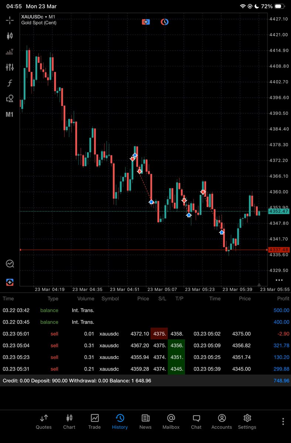This screenshot has width=291, height=443.
Task: Select the 4372.10 open price cell
Action: tap(140, 334)
